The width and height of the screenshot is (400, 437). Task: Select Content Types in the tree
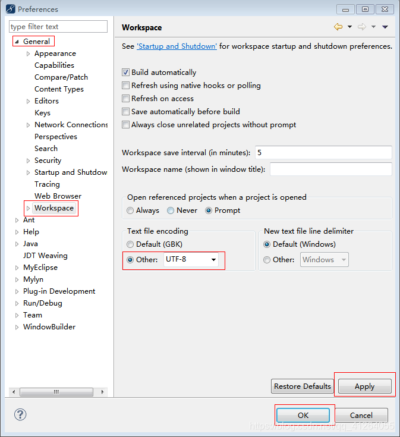pyautogui.click(x=59, y=89)
